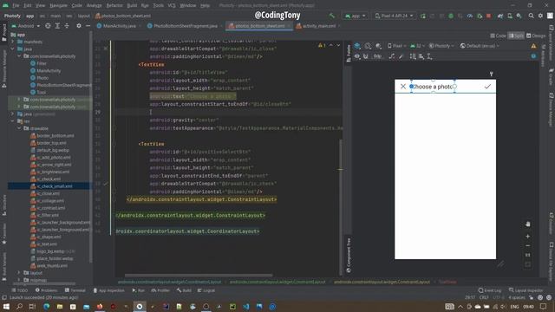Click the Infer Constraints wand icon
This screenshot has width=555, height=312.
coord(401,56)
